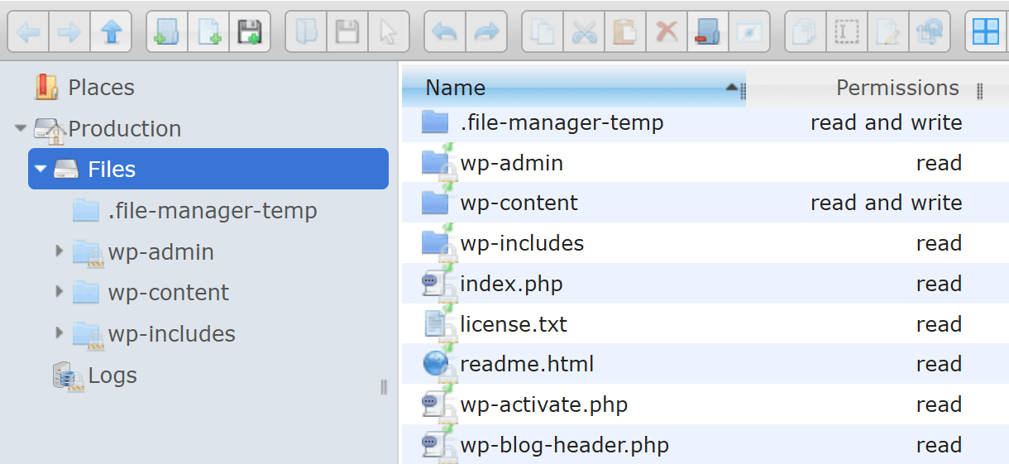Click the Paste clipboard icon
The width and height of the screenshot is (1009, 464).
(625, 32)
